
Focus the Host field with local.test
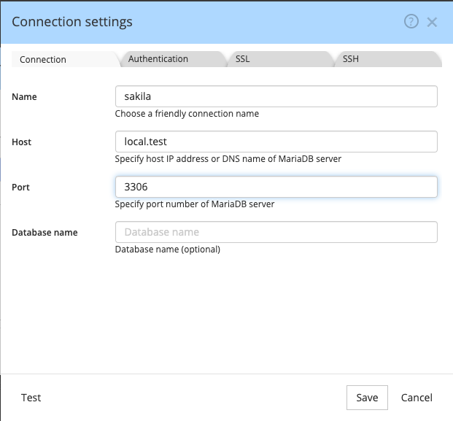276,142
